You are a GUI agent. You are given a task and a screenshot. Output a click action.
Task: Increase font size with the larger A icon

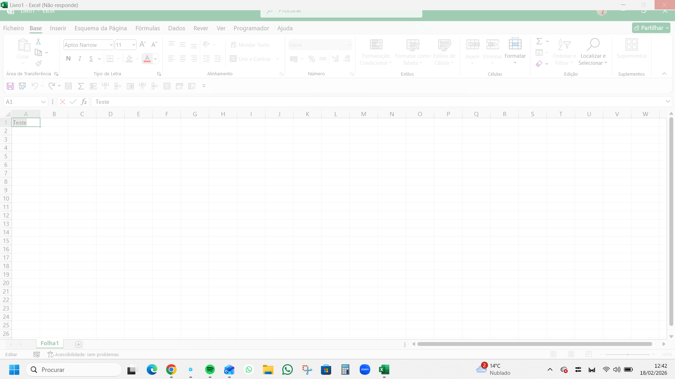coord(143,45)
